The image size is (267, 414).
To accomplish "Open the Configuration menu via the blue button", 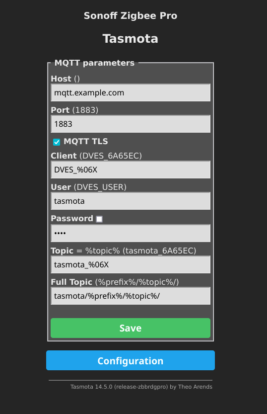I will pos(131,361).
